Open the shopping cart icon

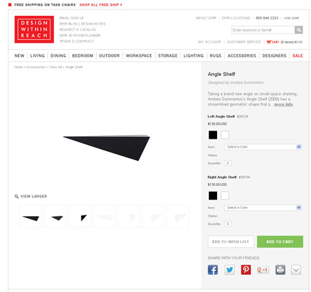pos(269,42)
